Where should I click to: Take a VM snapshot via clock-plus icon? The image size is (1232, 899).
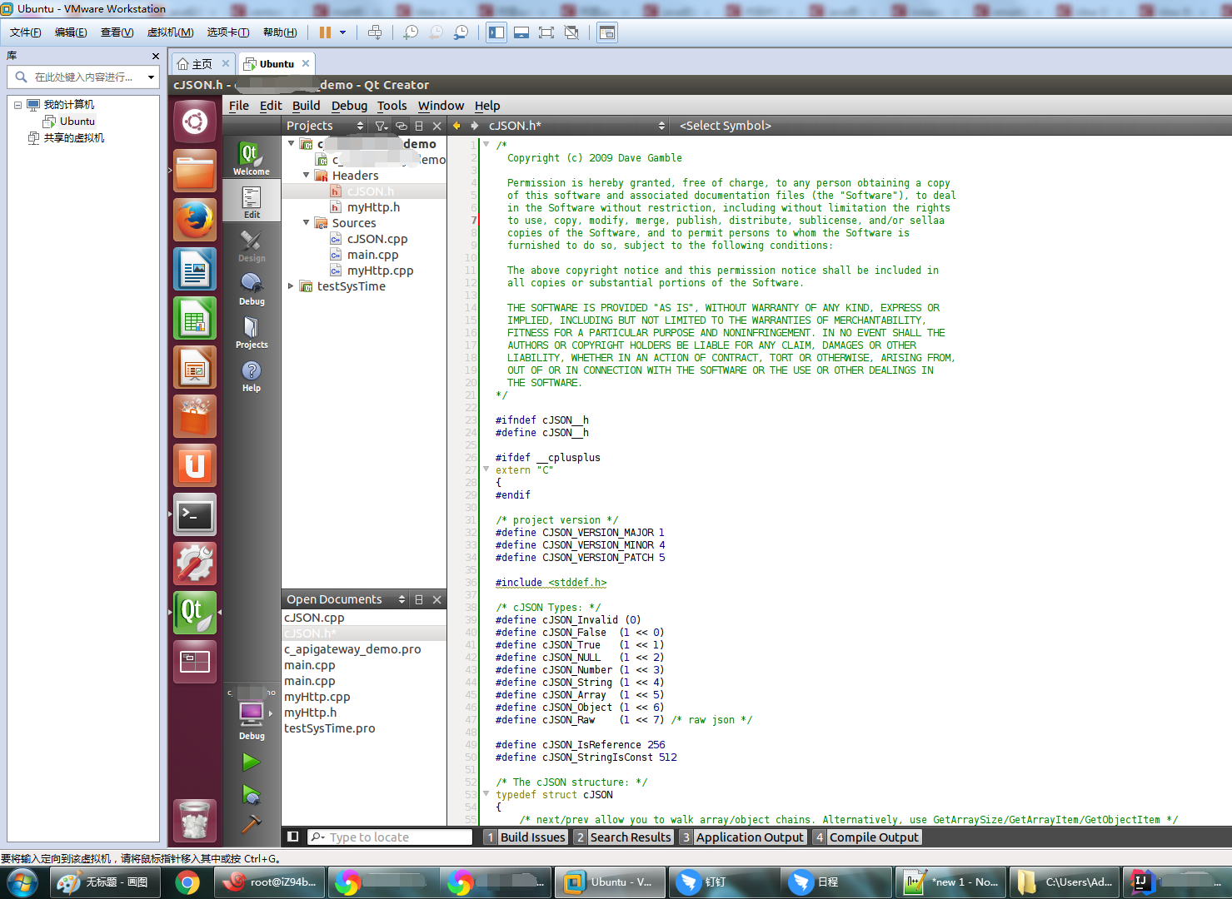click(x=411, y=32)
